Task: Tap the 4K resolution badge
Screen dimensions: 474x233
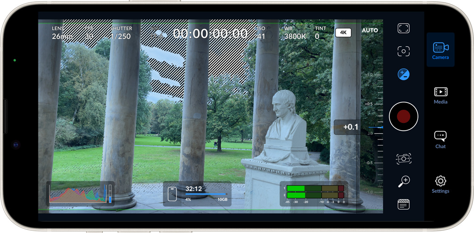Action: coord(343,33)
